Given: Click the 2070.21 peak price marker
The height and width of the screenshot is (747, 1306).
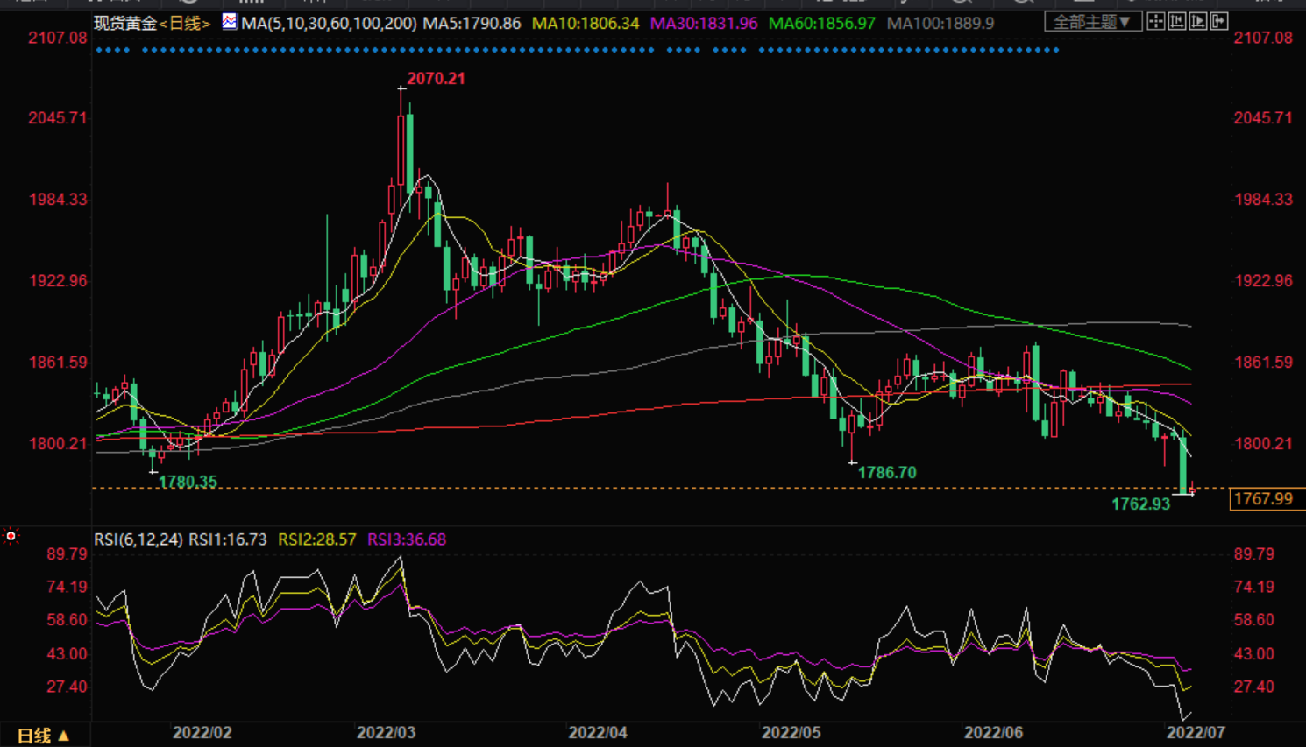Looking at the screenshot, I should click(436, 79).
